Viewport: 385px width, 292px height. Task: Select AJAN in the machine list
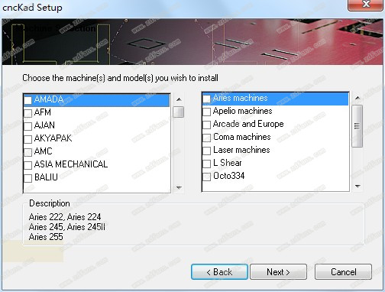(x=44, y=125)
